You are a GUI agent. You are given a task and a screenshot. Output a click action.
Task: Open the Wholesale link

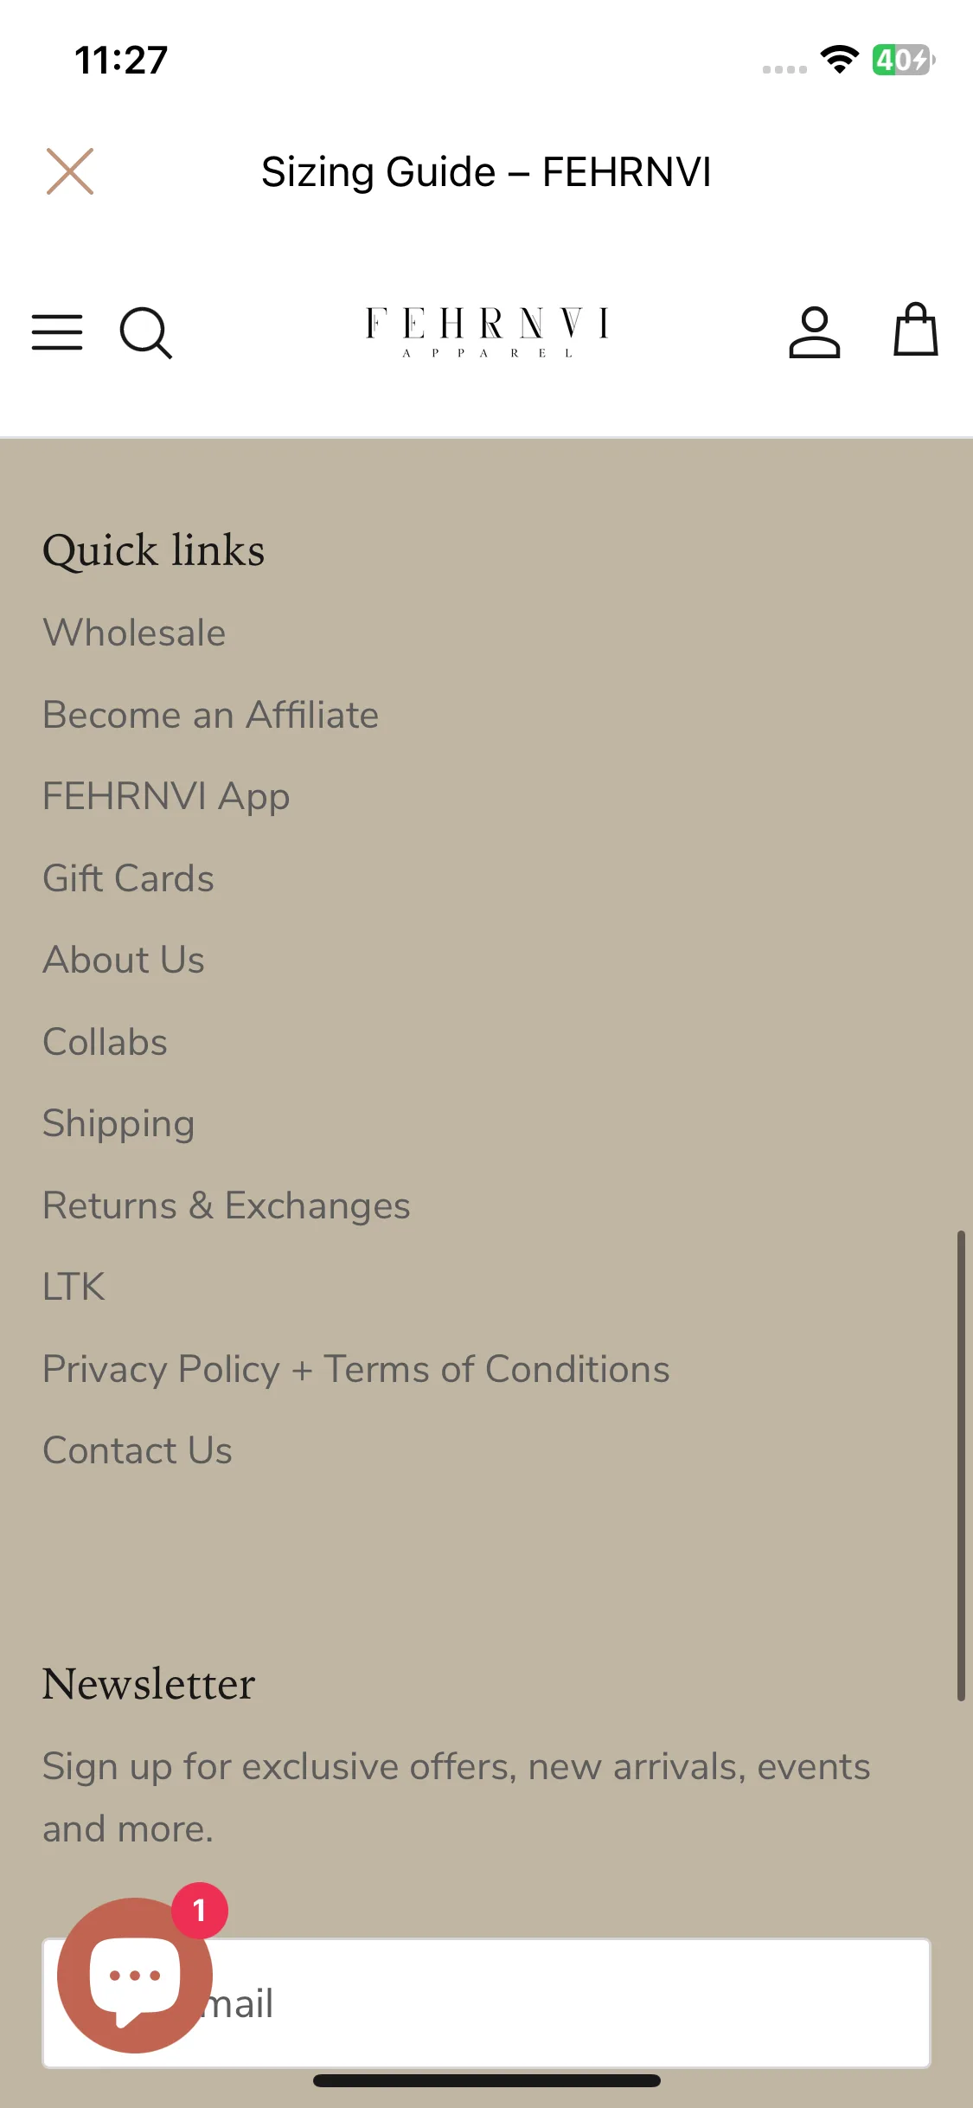(x=135, y=633)
